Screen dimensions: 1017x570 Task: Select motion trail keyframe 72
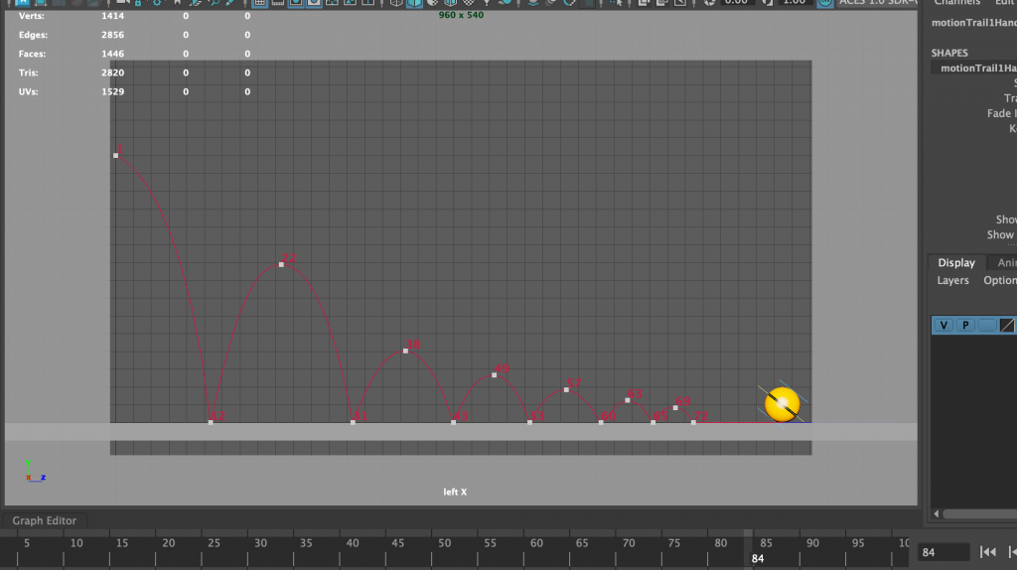pyautogui.click(x=693, y=422)
